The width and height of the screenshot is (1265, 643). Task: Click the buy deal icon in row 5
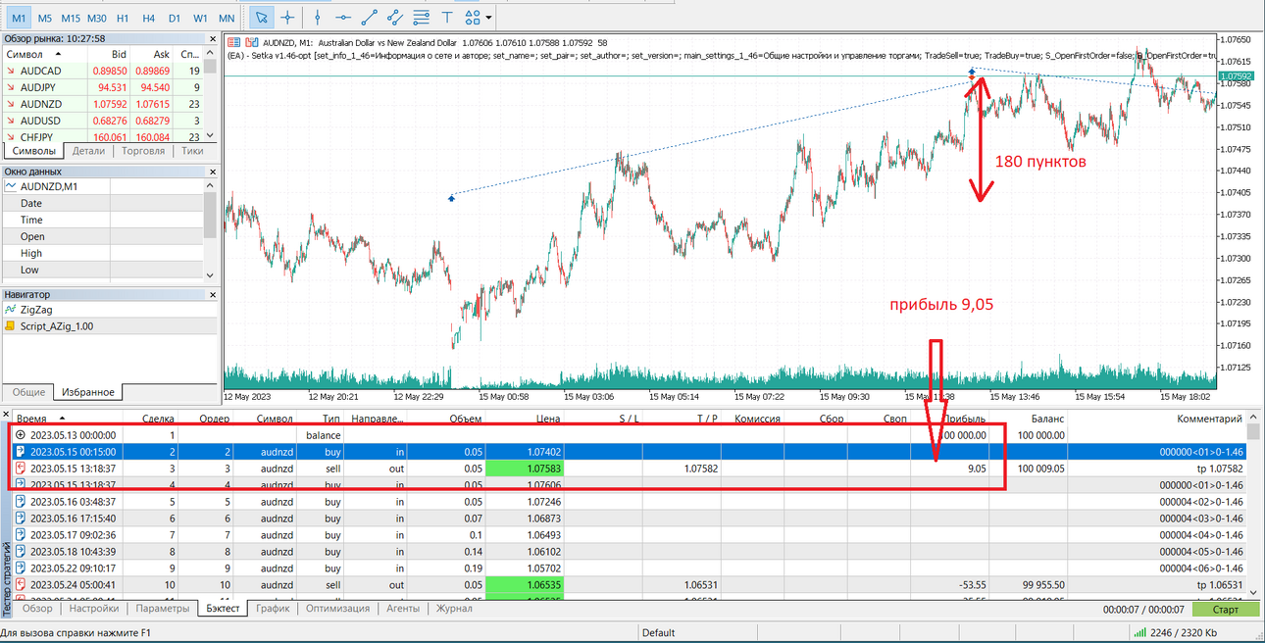[21, 501]
